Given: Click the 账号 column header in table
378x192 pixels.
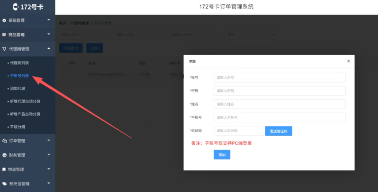Looking at the screenshot, I should click(x=92, y=63).
